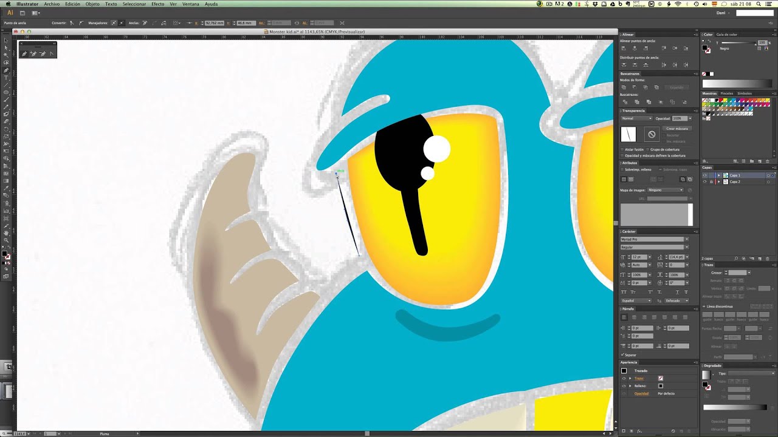This screenshot has height=437, width=778.
Task: Click Trazo link in Apariencia
Action: (639, 378)
